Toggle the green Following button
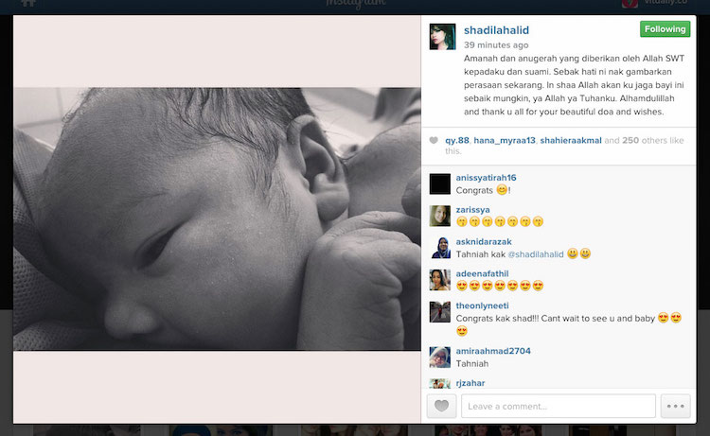The height and width of the screenshot is (436, 710). pos(665,29)
